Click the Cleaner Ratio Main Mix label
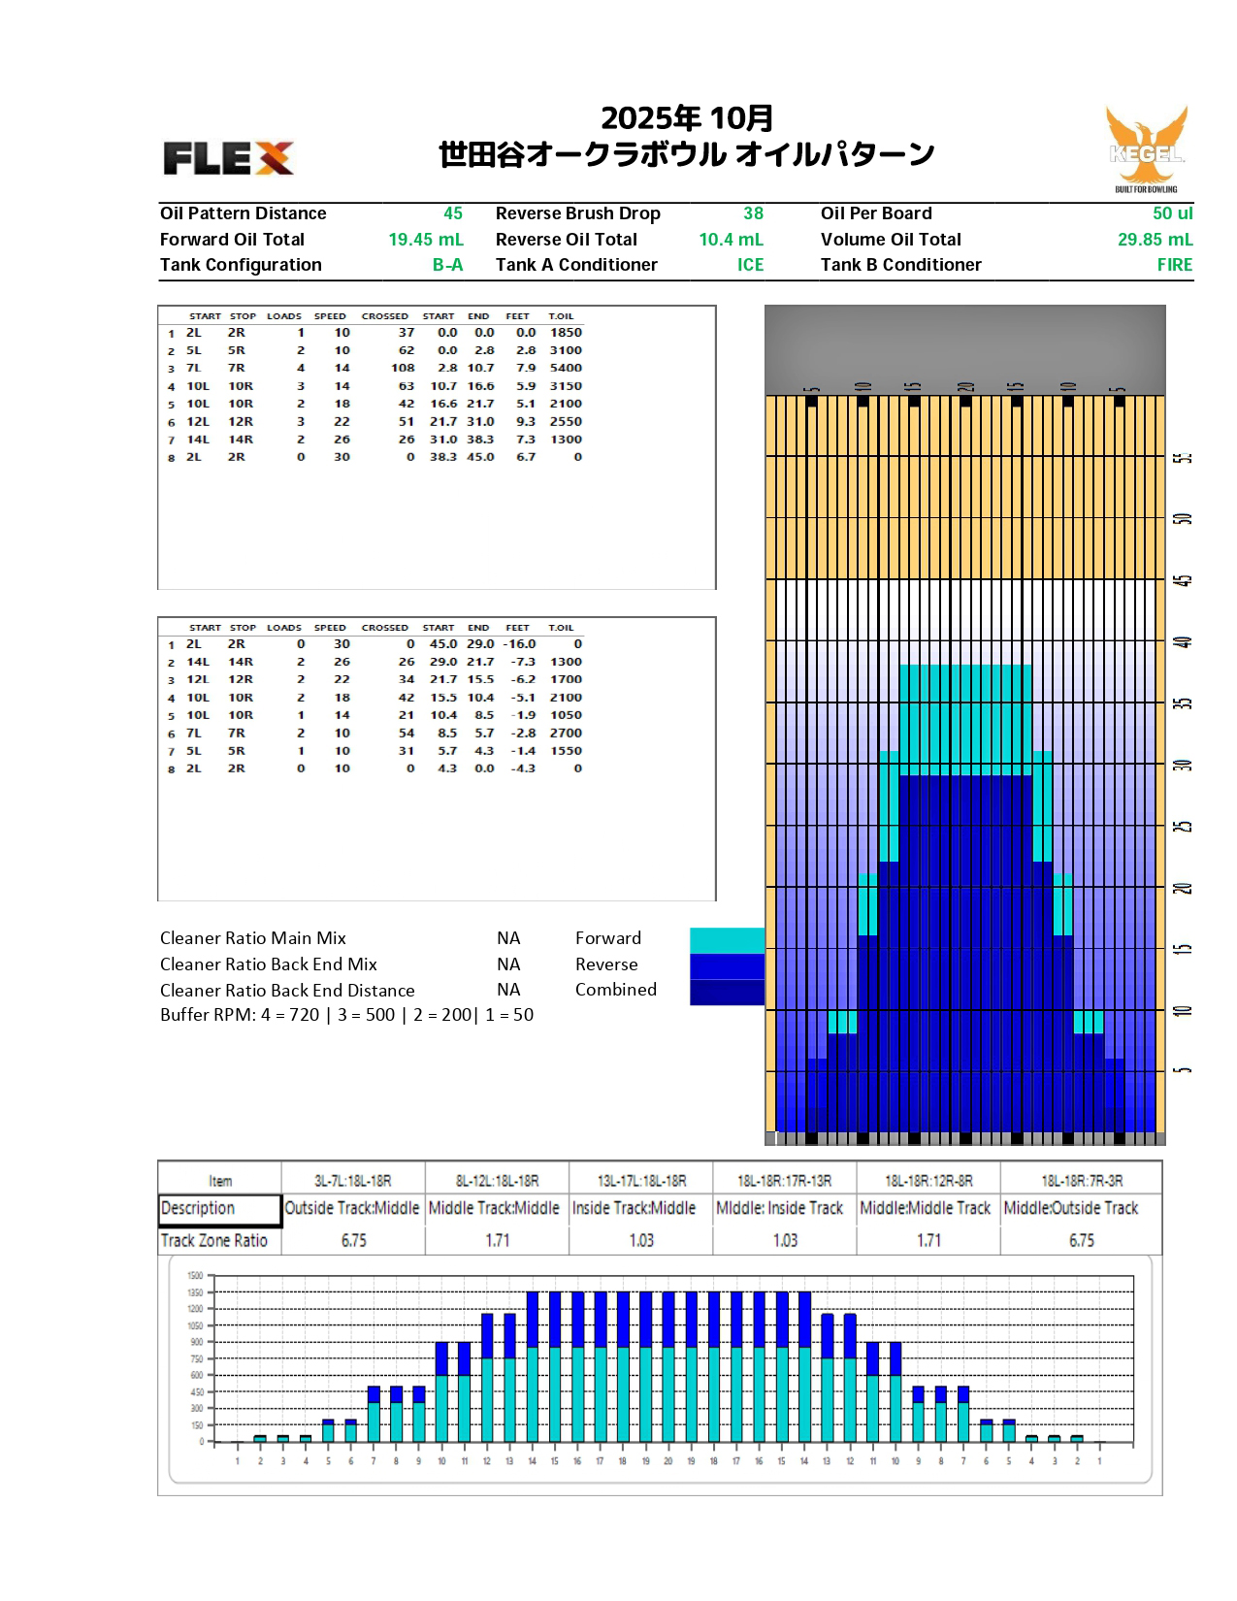Screen dimensions: 1237x1601 pos(253,938)
